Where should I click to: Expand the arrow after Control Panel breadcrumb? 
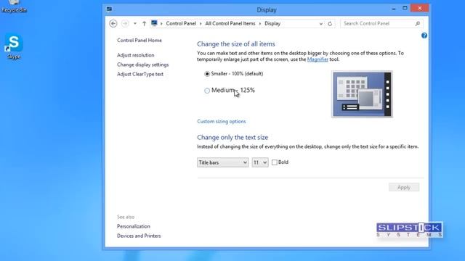201,24
